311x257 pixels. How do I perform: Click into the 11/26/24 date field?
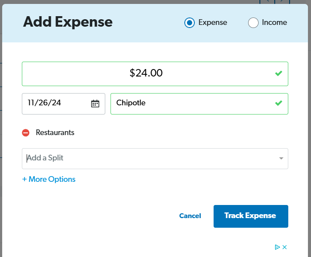click(x=63, y=104)
